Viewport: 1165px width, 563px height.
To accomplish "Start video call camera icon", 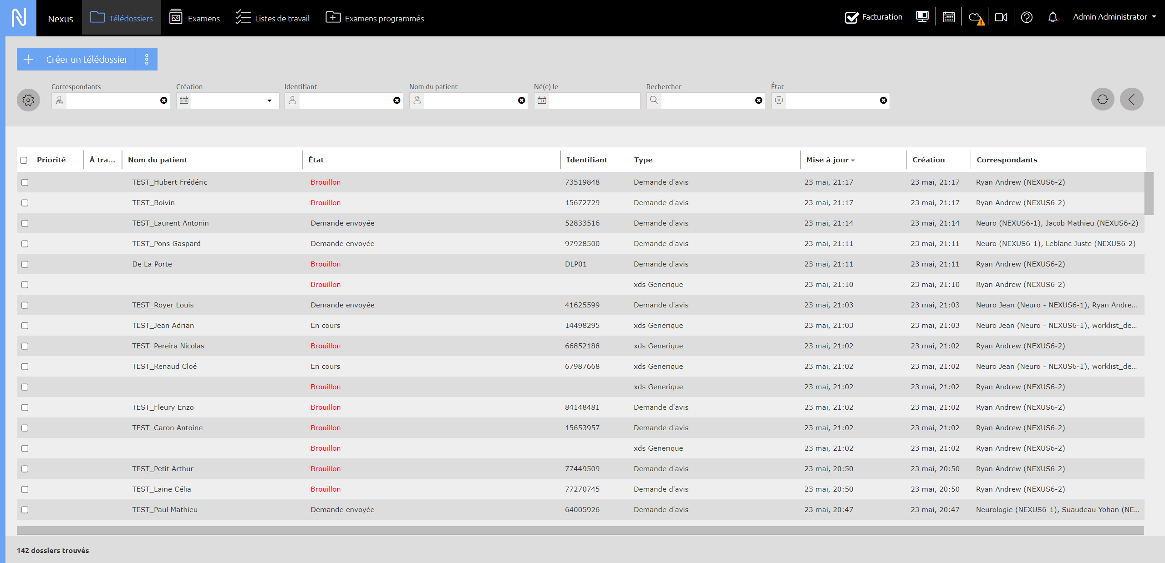I will click(x=1001, y=17).
